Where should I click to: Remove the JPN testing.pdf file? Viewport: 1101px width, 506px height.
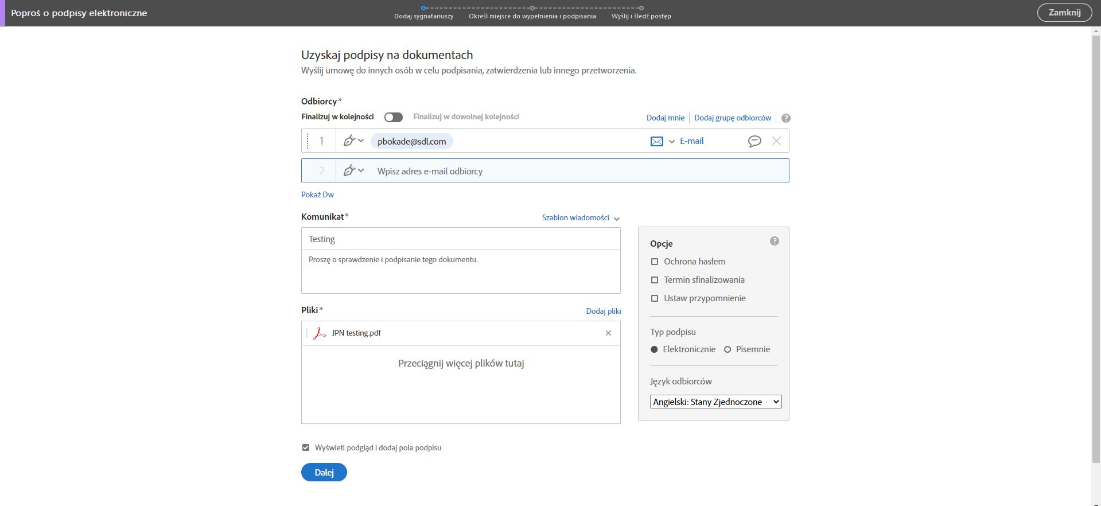pyautogui.click(x=608, y=333)
